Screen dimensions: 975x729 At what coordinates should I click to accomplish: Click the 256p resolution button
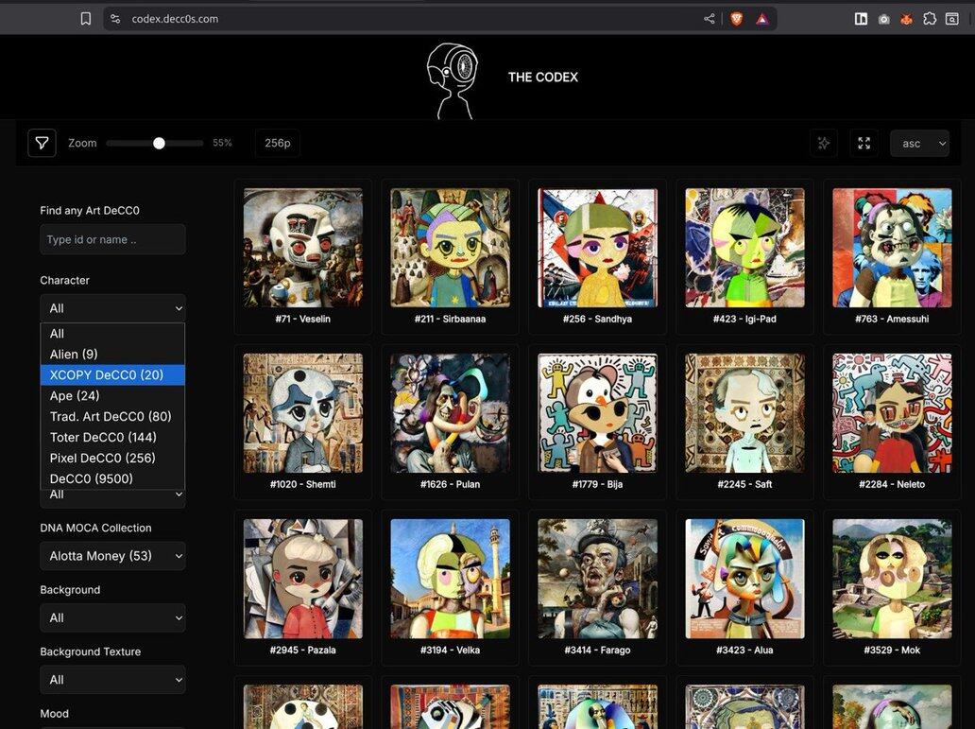coord(278,143)
